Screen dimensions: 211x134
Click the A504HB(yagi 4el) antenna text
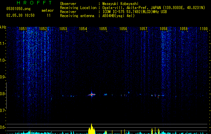point(118,16)
